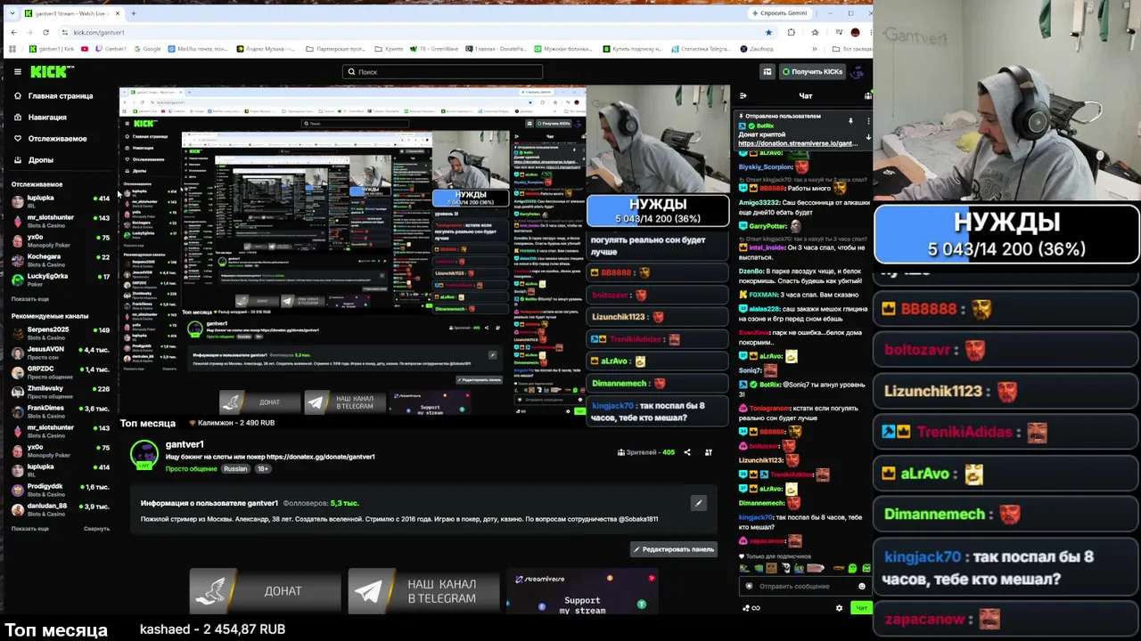Open Kochegara channel in followed list
The width and height of the screenshot is (1141, 641).
point(61,260)
